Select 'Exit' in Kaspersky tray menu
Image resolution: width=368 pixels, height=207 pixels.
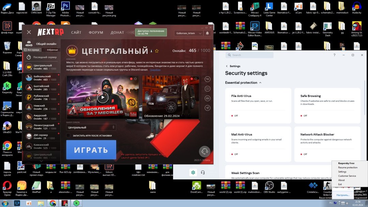pyautogui.click(x=340, y=185)
